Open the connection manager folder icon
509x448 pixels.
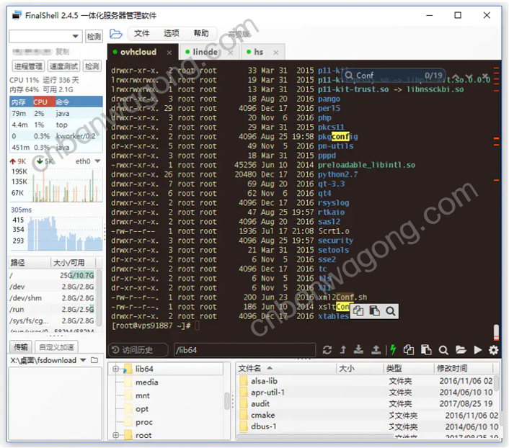click(116, 34)
